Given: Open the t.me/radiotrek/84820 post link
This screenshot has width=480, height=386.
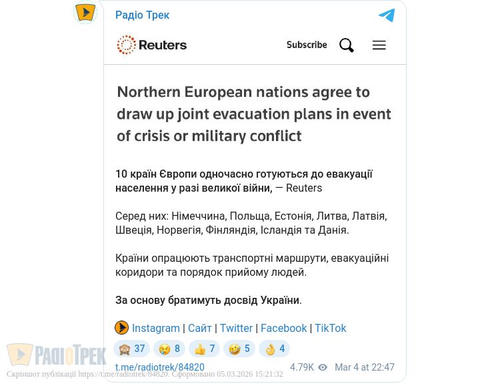Looking at the screenshot, I should point(160,367).
